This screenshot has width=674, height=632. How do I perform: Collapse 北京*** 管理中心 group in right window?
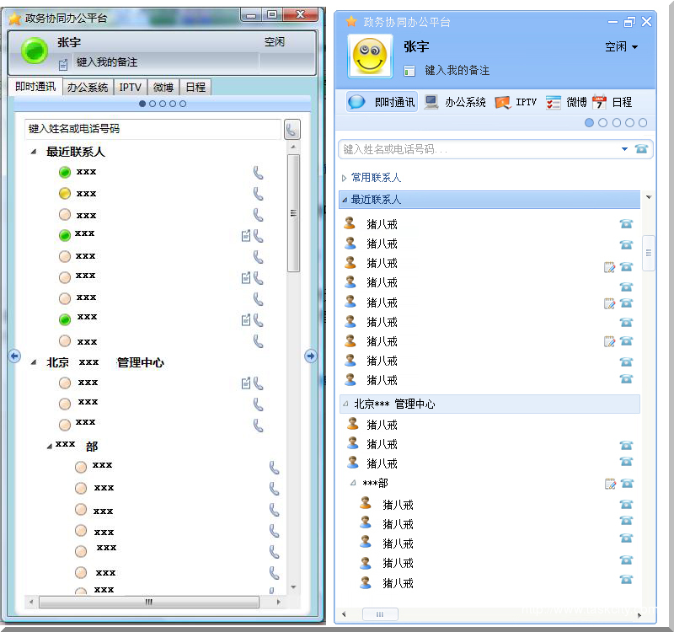pyautogui.click(x=345, y=404)
